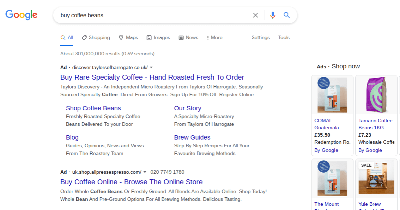The height and width of the screenshot is (210, 400).
Task: Open Settings menu
Action: 261,37
